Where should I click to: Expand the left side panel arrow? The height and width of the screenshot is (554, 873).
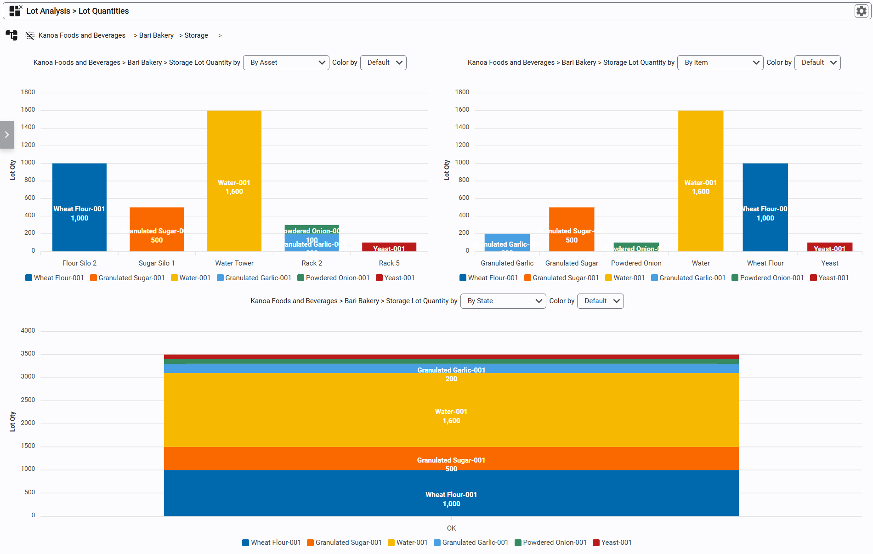(x=7, y=135)
